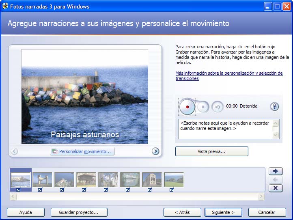This screenshot has height=220, width=293.
Task: Click the Ayuda button
Action: [x=26, y=212]
